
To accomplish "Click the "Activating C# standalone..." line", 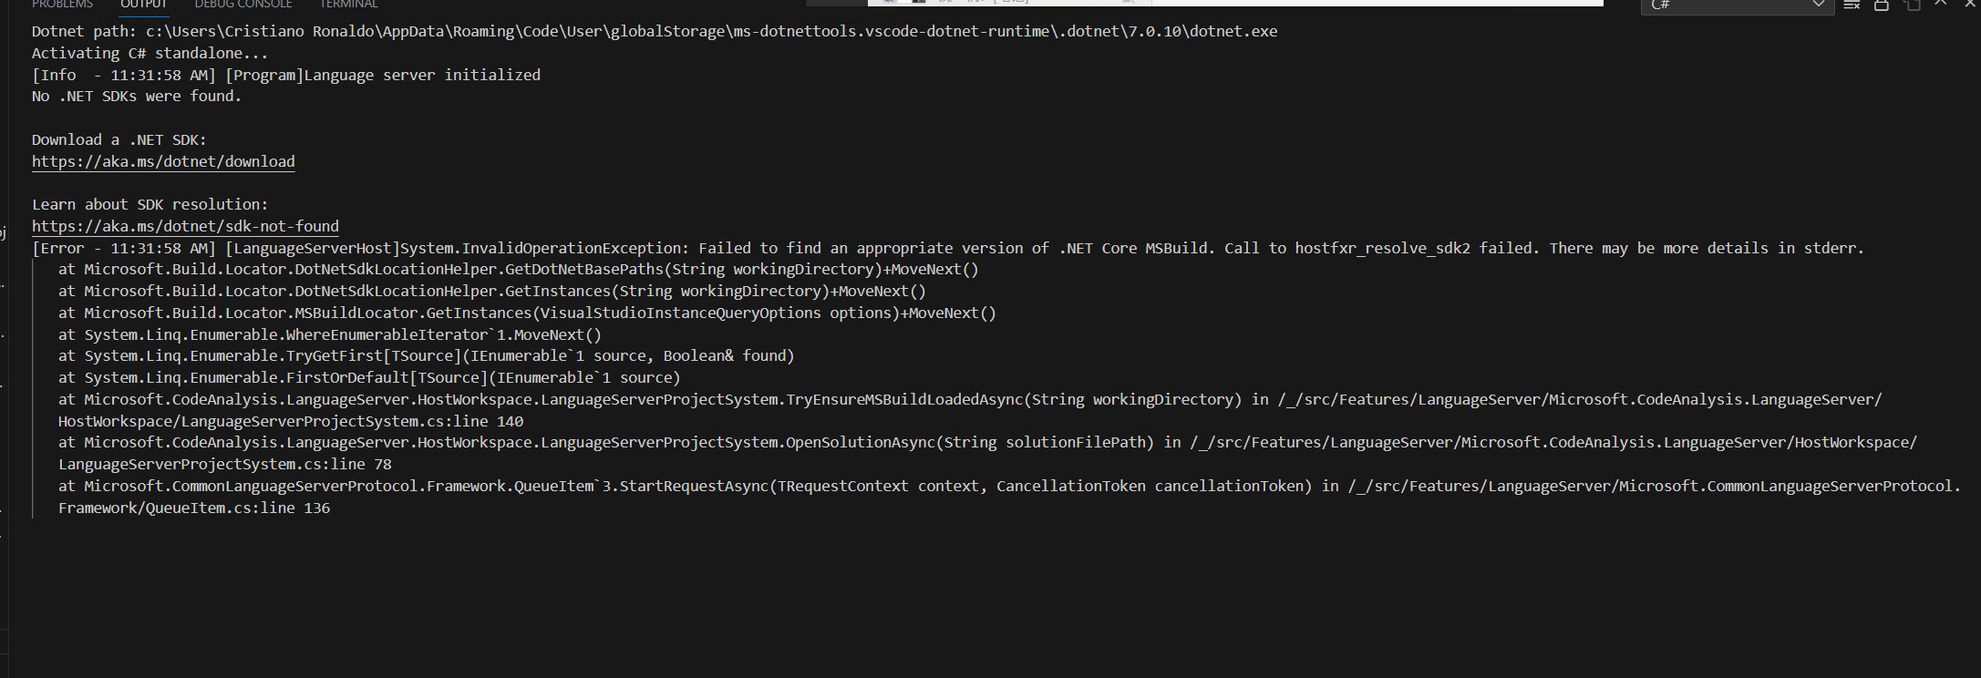I will click(x=150, y=54).
